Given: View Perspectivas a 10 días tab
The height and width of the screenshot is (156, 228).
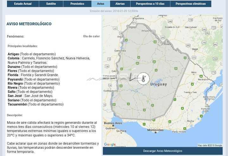Looking at the screenshot, I should [x=150, y=4].
